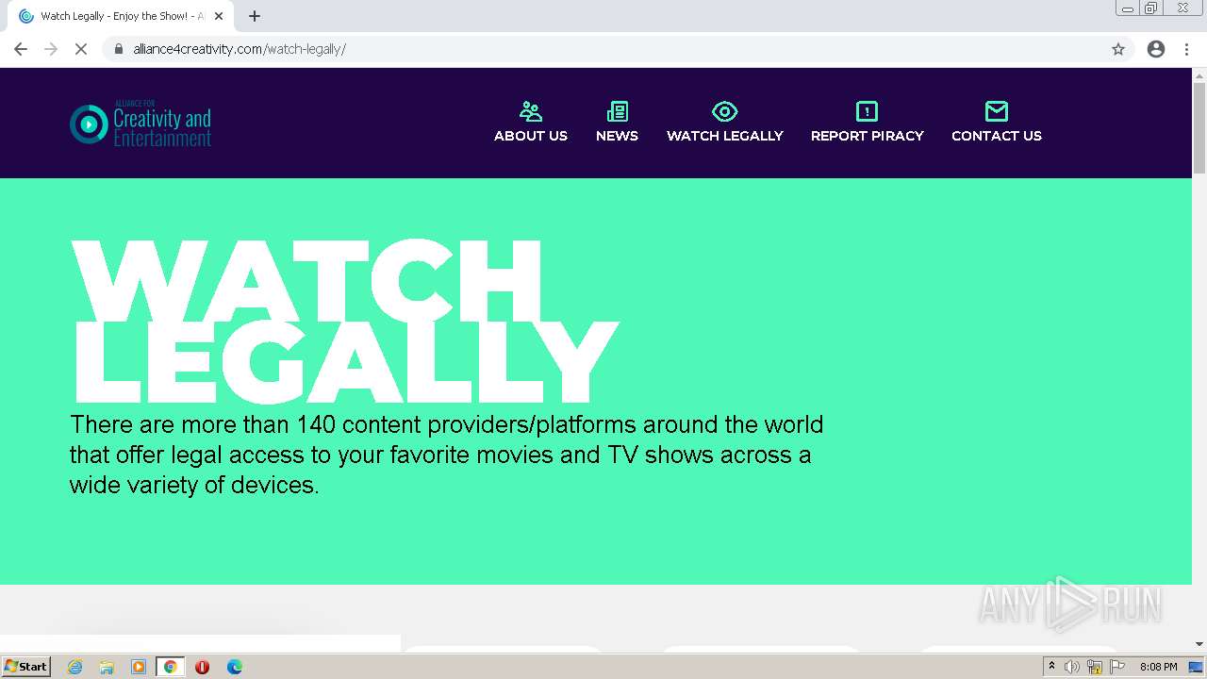Viewport: 1207px width, 679px height.
Task: Click the Watch Legally eye icon
Action: tap(724, 111)
